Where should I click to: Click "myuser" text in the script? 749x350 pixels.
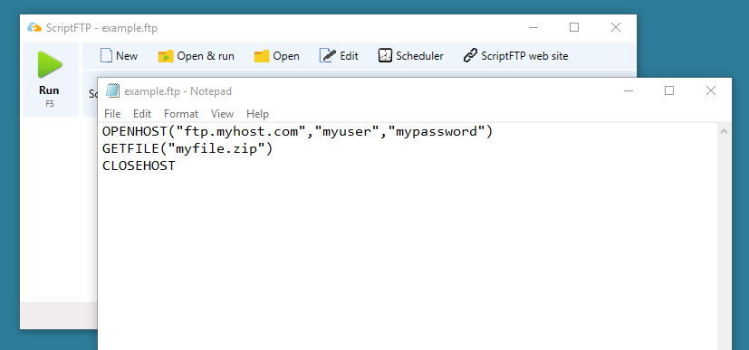pyautogui.click(x=350, y=131)
